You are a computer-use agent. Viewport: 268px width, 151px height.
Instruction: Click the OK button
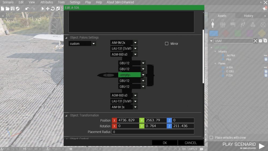(x=165, y=143)
